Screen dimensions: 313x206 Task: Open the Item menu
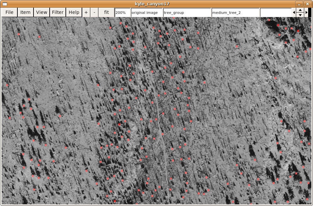[x=25, y=12]
